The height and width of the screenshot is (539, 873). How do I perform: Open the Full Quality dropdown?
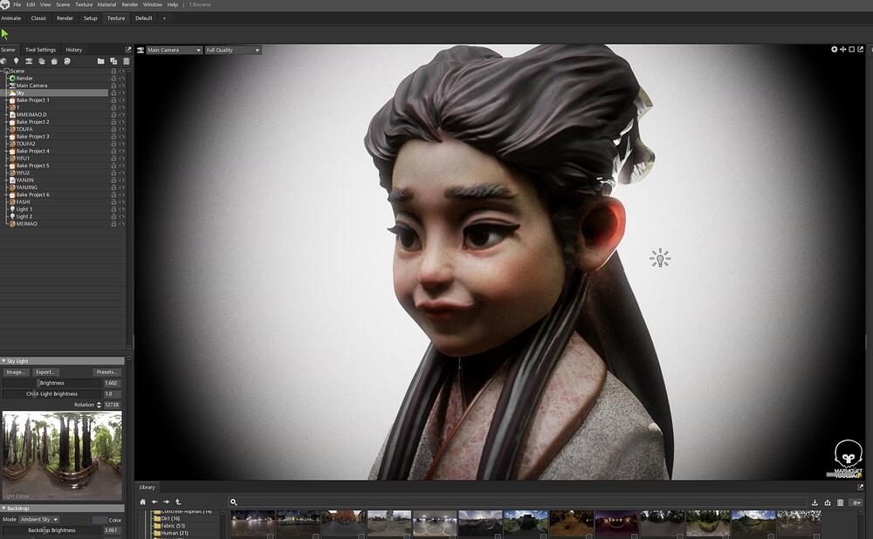tap(233, 50)
